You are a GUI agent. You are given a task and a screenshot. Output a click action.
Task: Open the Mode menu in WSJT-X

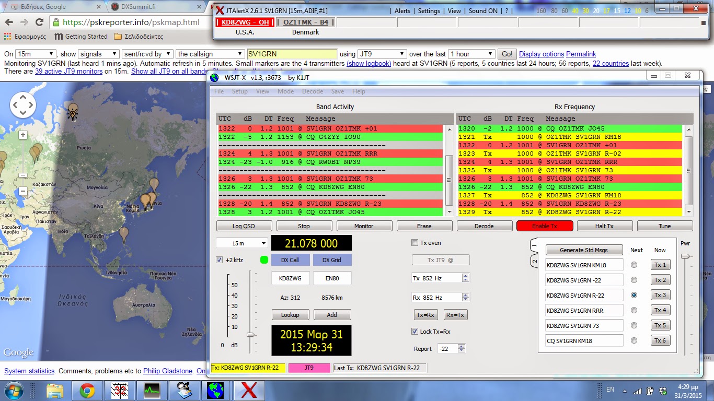(x=285, y=91)
